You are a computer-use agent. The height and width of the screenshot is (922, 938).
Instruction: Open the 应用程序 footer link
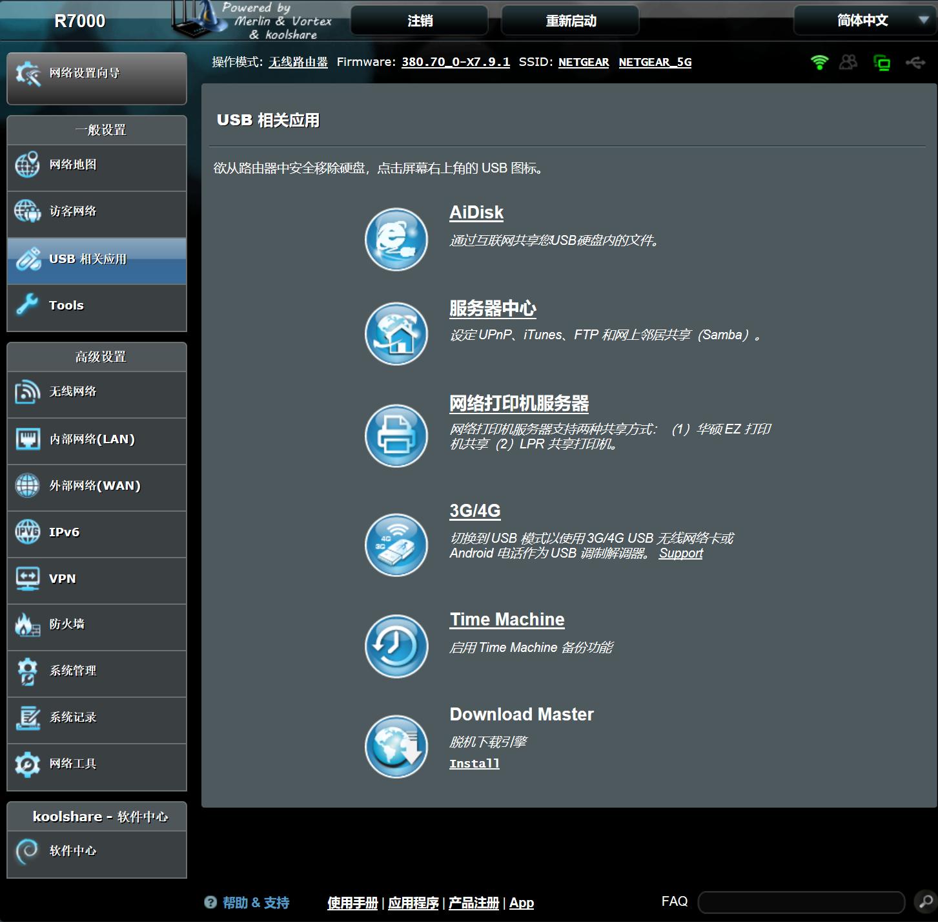click(x=413, y=903)
